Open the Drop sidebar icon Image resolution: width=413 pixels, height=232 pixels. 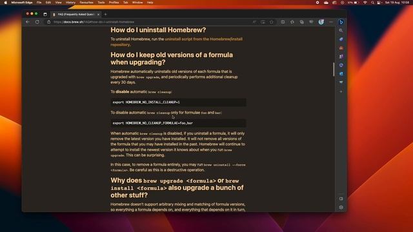[341, 82]
